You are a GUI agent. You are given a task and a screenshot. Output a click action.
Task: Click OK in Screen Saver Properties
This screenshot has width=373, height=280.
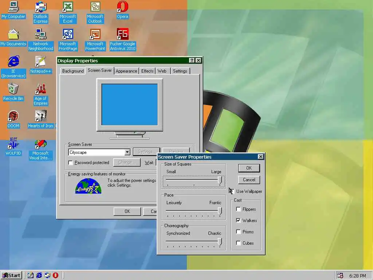click(x=249, y=168)
